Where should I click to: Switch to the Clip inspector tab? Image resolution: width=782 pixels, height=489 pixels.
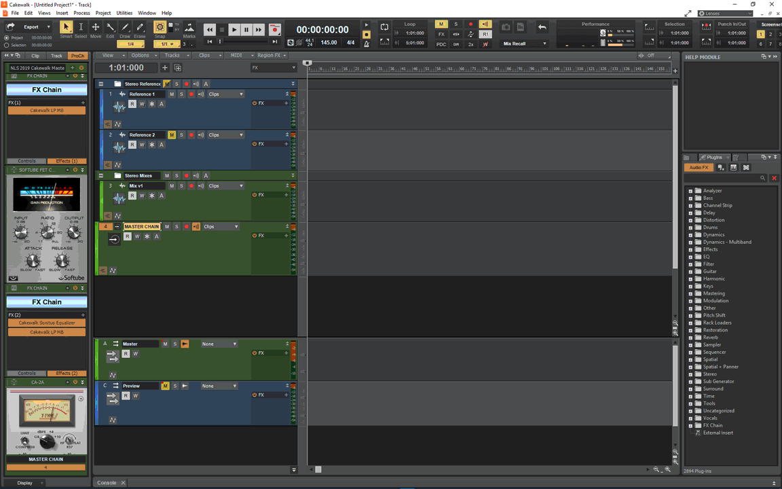(35, 56)
